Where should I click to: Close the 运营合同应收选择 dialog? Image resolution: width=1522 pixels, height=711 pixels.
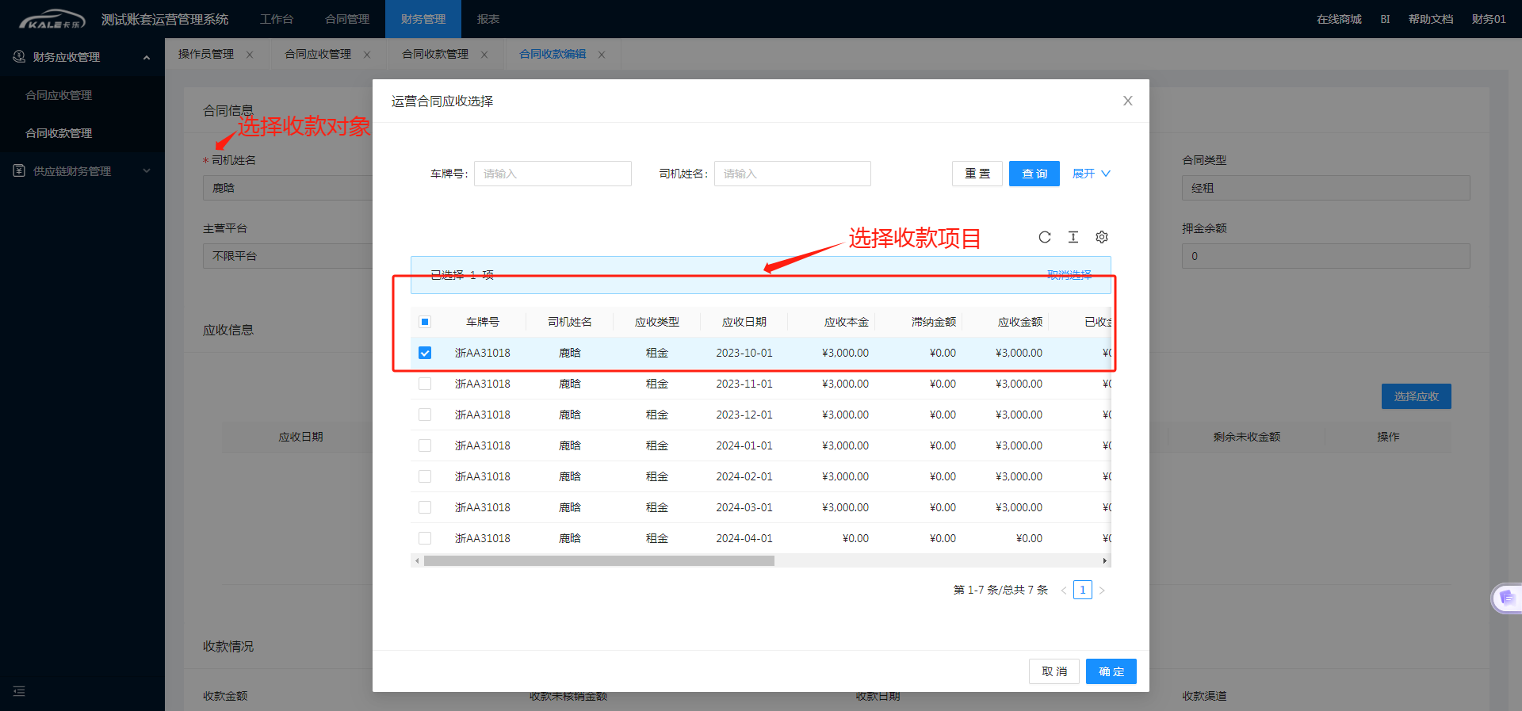click(x=1128, y=101)
